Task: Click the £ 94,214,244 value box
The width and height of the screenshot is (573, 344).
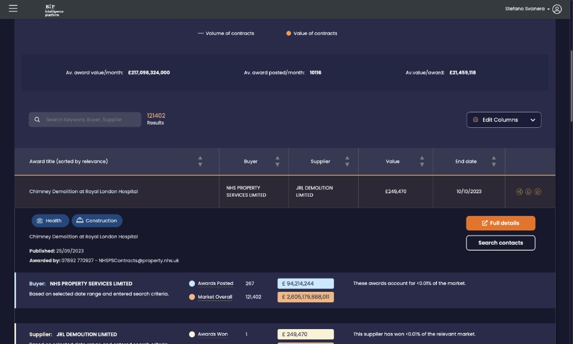Action: 305,283
